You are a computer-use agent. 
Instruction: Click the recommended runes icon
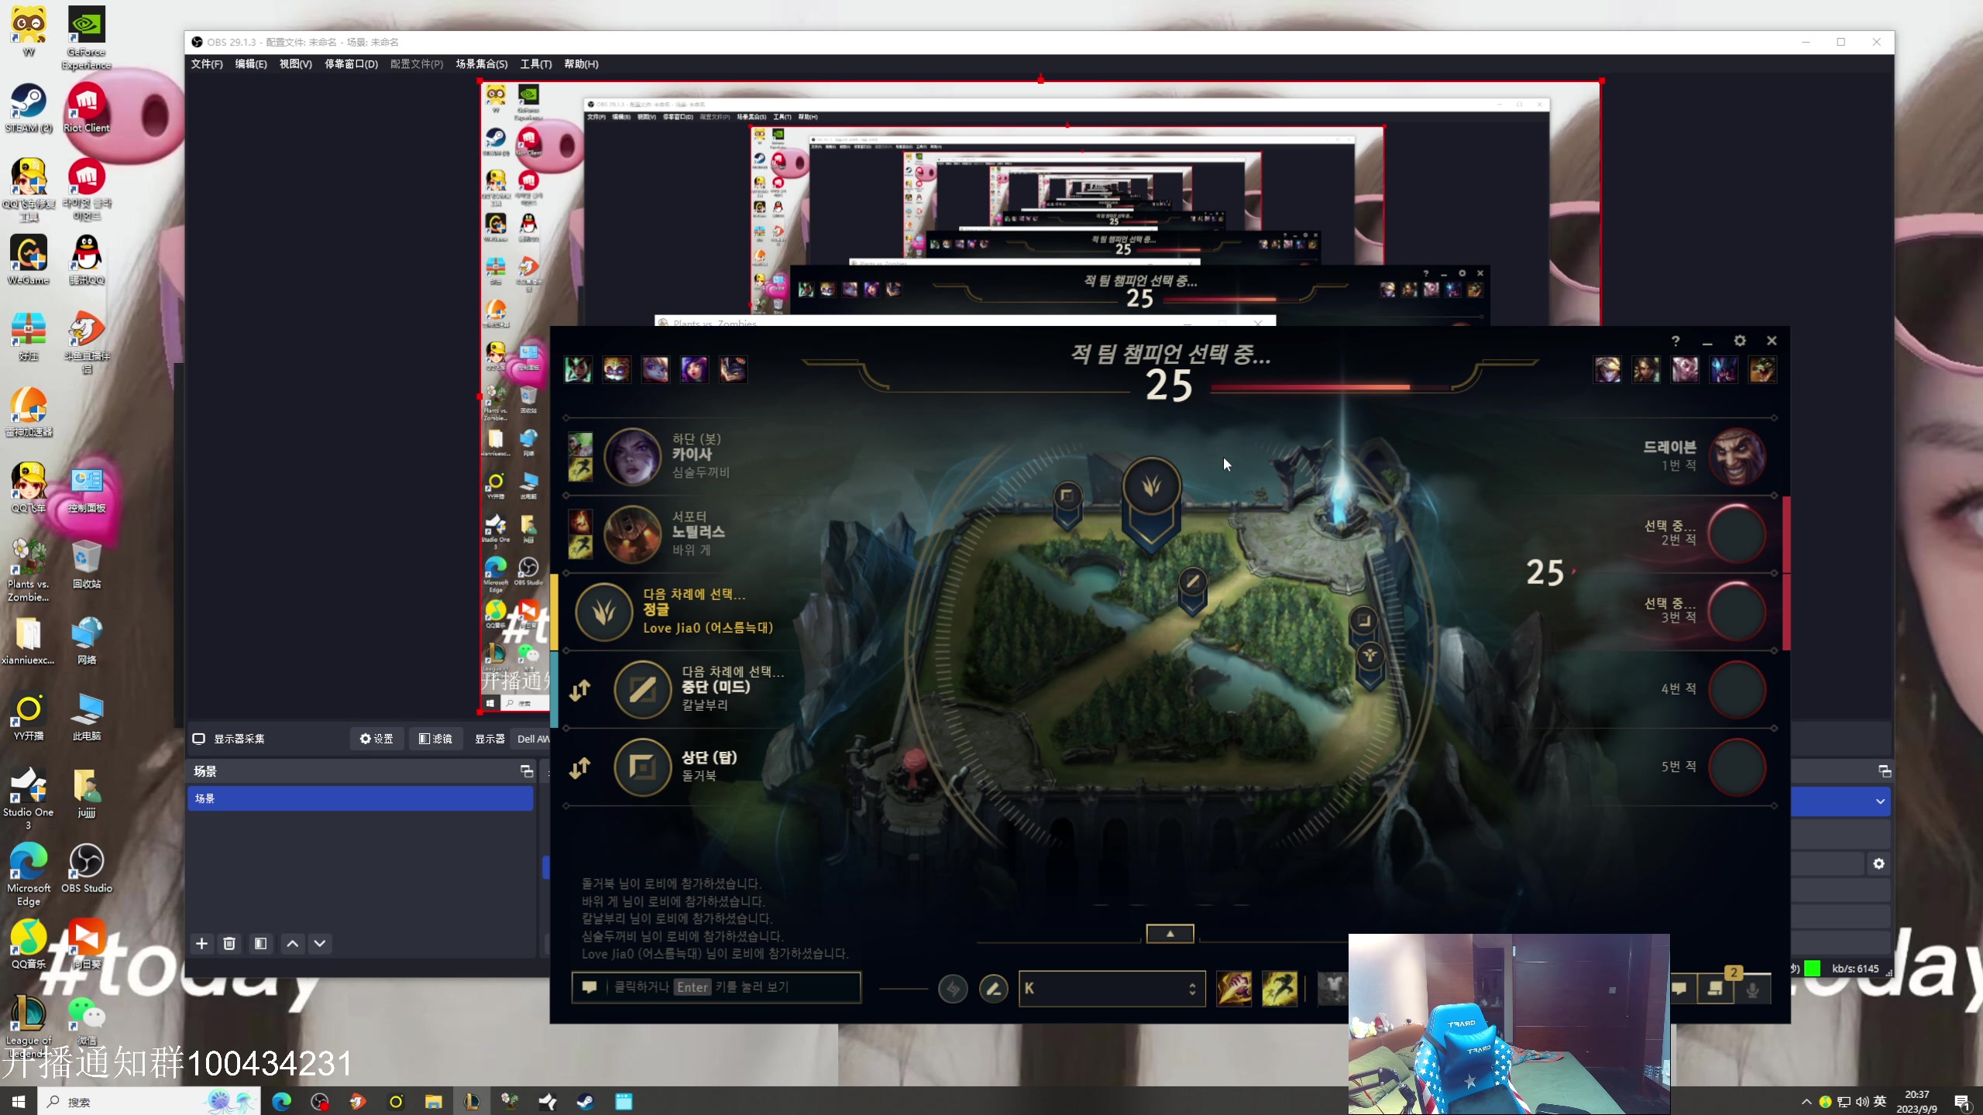click(x=953, y=988)
